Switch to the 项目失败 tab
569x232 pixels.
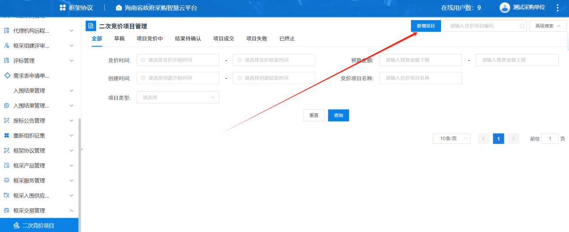257,39
